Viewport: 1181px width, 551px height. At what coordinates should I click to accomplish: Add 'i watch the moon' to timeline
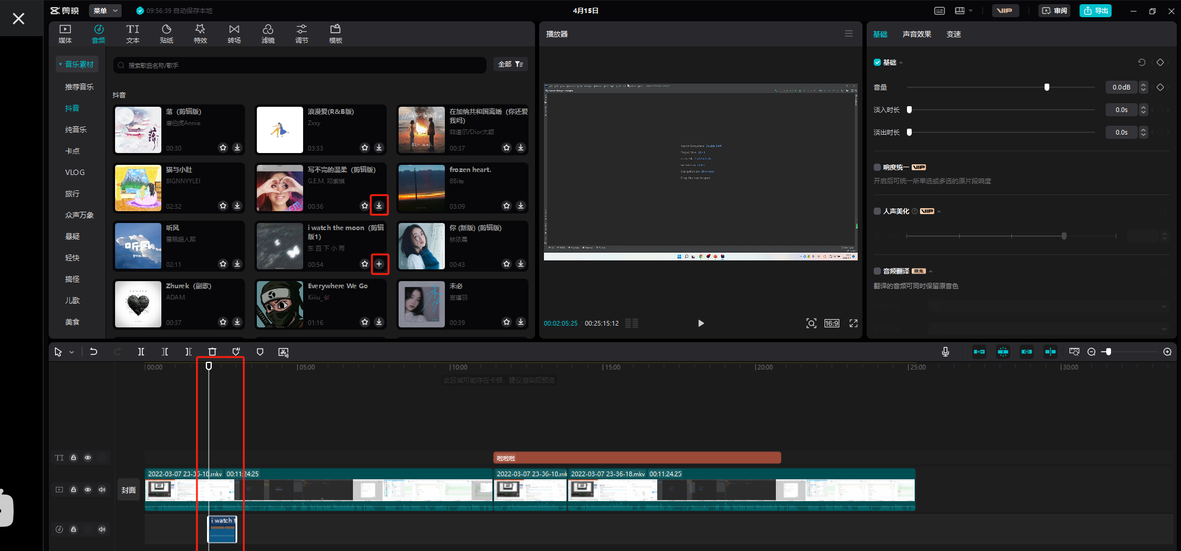(379, 264)
